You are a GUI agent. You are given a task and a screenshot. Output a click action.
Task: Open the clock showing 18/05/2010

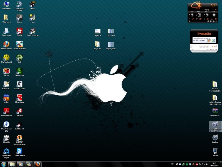point(214,164)
